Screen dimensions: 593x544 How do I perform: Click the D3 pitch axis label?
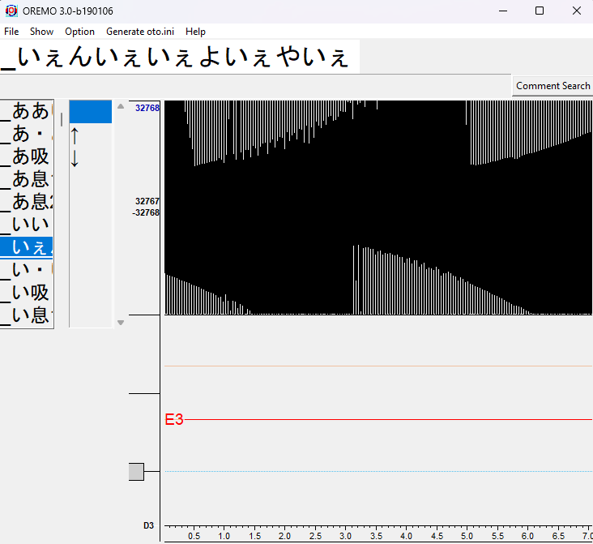[x=148, y=525]
